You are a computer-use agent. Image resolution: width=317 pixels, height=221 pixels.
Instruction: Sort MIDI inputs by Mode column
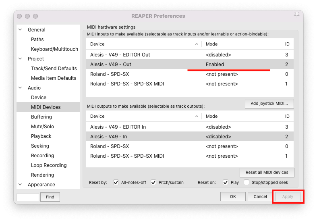click(241, 44)
